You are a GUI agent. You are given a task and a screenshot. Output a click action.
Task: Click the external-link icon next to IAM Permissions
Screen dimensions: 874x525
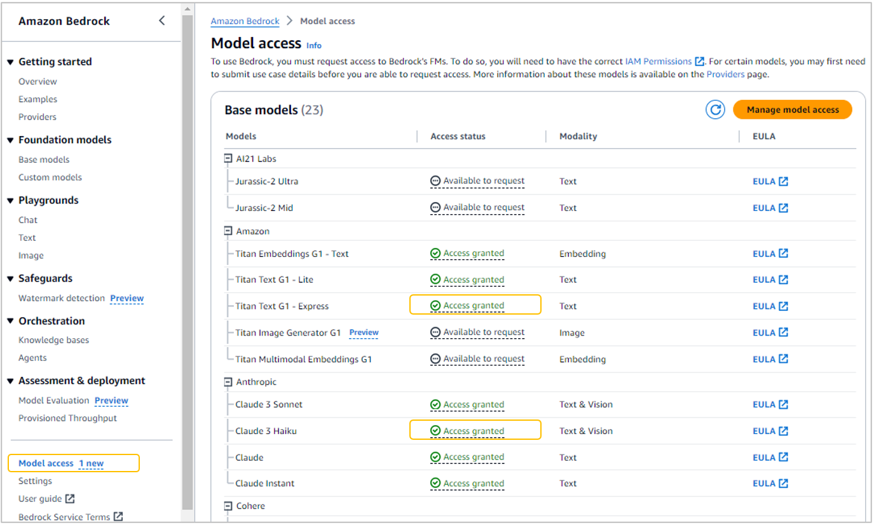(x=700, y=62)
